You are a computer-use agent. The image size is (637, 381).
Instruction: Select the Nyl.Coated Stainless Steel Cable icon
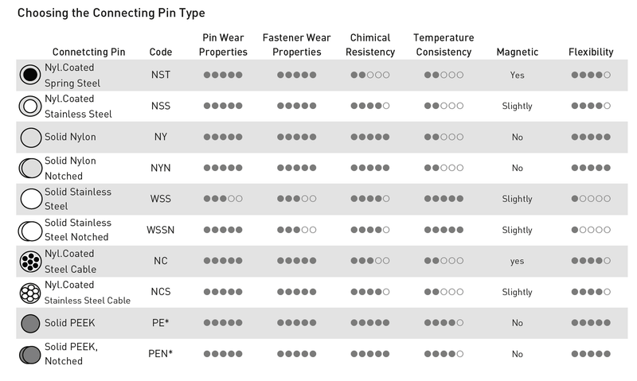pyautogui.click(x=30, y=292)
